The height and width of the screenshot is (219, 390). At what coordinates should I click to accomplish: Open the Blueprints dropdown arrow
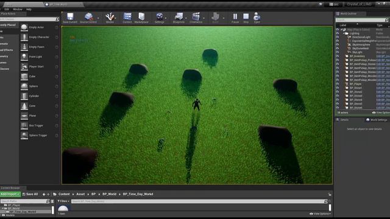click(186, 18)
